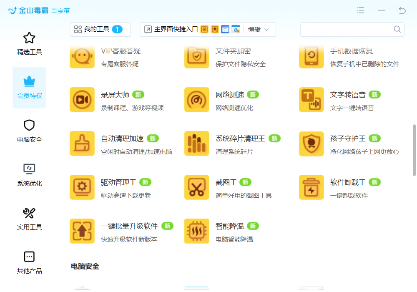Open the 网络测速 network speed test icon
This screenshot has height=292, width=417.
197,100
